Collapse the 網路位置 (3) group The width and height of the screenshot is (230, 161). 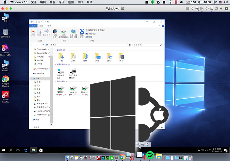click(x=55, y=81)
